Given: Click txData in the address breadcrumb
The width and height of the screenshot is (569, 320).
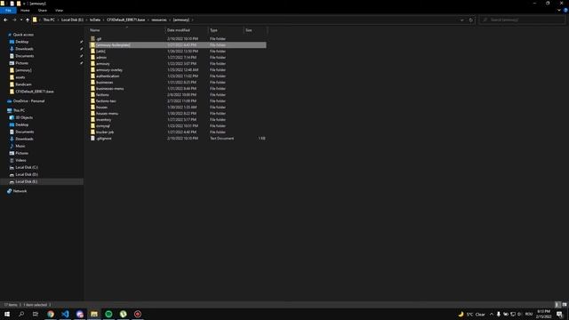Looking at the screenshot, I should (x=95, y=20).
